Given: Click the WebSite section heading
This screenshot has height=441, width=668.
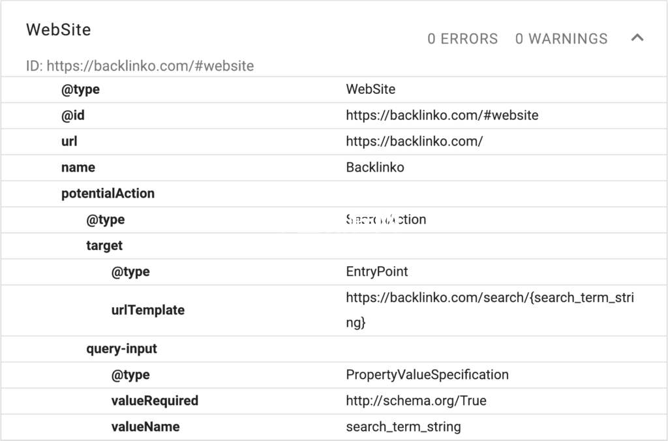Looking at the screenshot, I should (x=58, y=30).
